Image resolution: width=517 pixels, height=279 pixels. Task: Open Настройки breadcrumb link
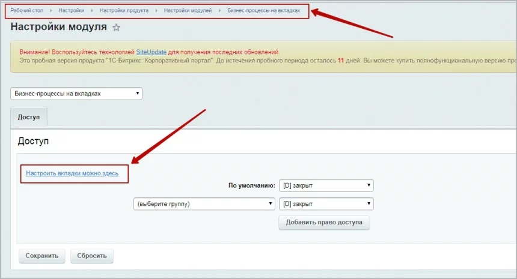coord(72,11)
